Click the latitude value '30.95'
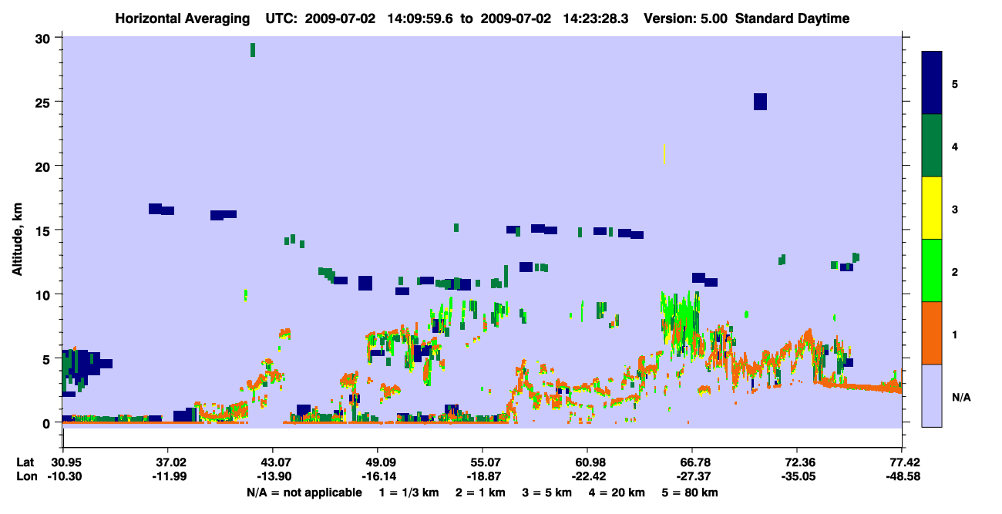Viewport: 1002px width, 514px height. [62, 462]
